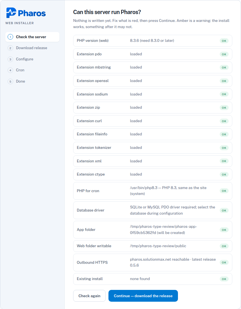The height and width of the screenshot is (309, 241).
Task: Click OK badge for Extension xml
Action: point(224,161)
